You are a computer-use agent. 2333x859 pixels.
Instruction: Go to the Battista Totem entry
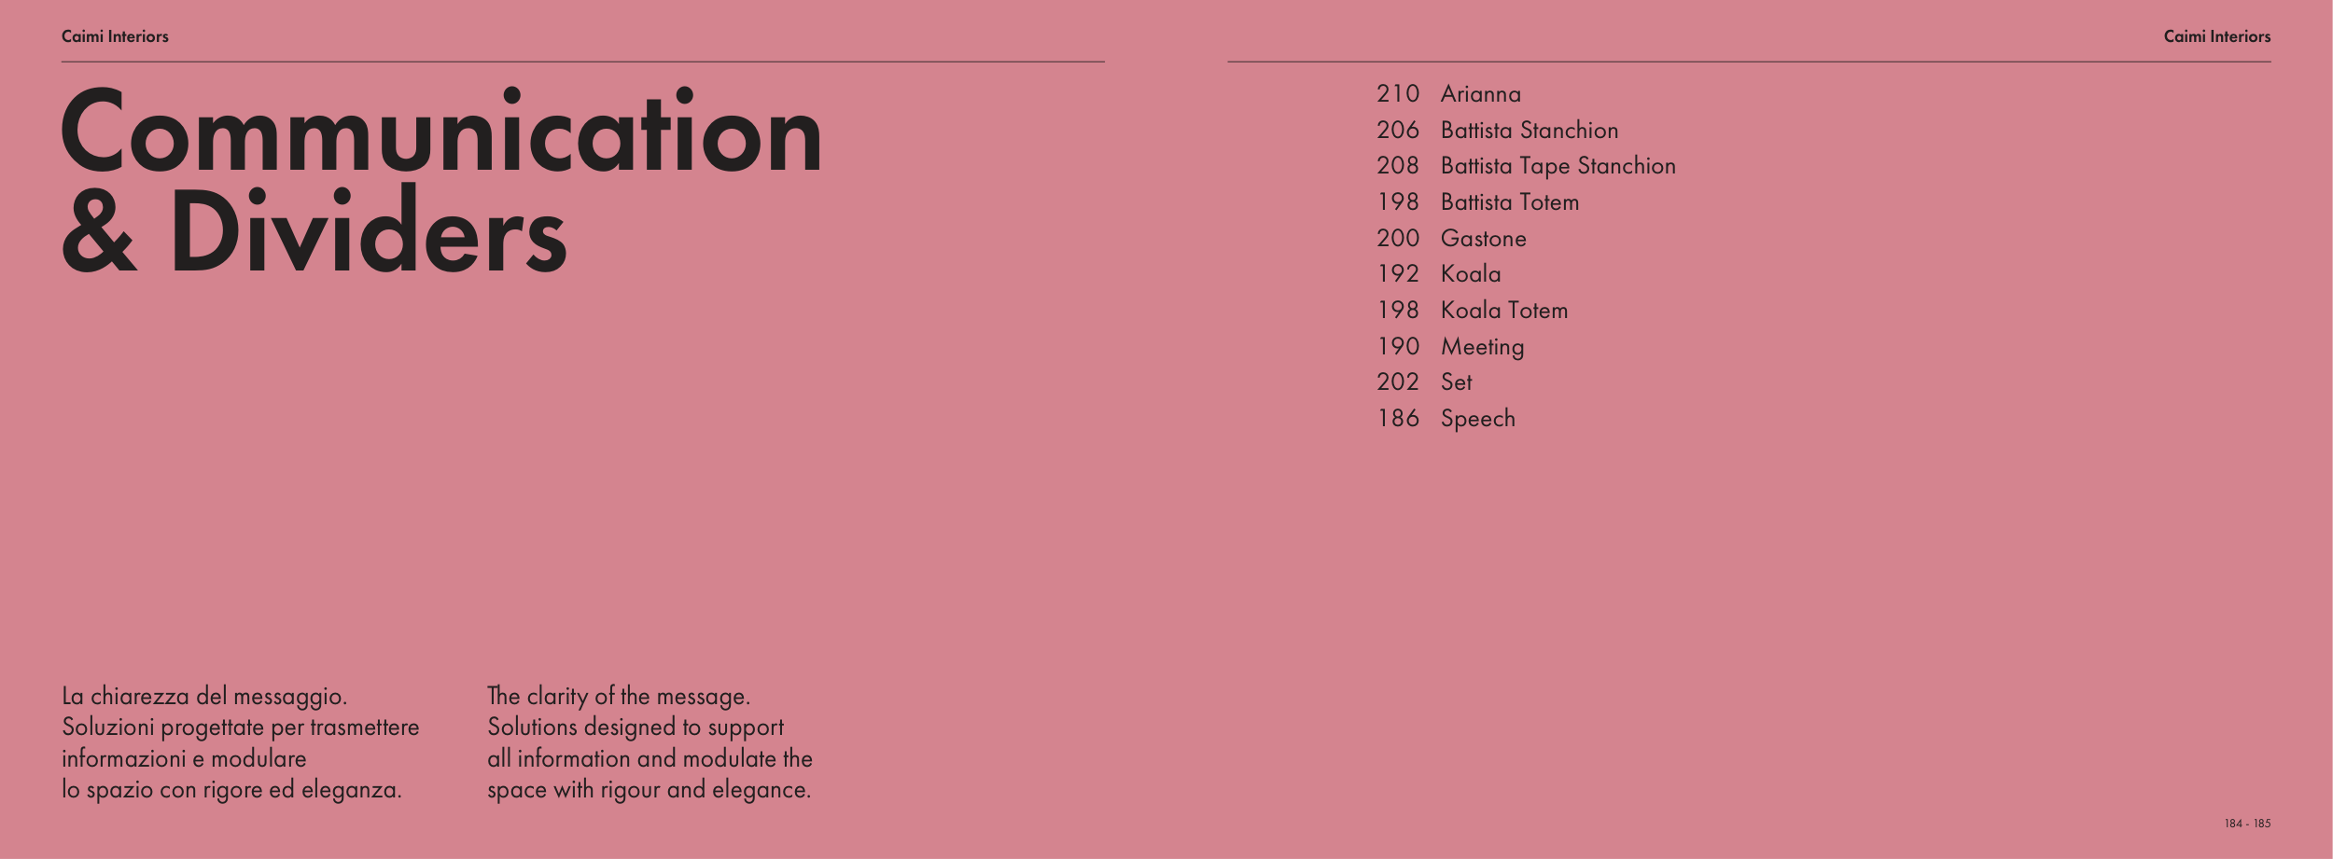point(1509,202)
